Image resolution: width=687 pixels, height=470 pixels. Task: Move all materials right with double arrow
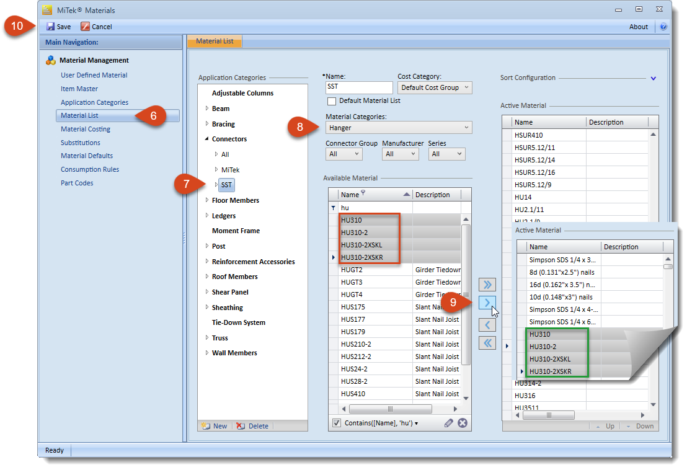[x=487, y=285]
